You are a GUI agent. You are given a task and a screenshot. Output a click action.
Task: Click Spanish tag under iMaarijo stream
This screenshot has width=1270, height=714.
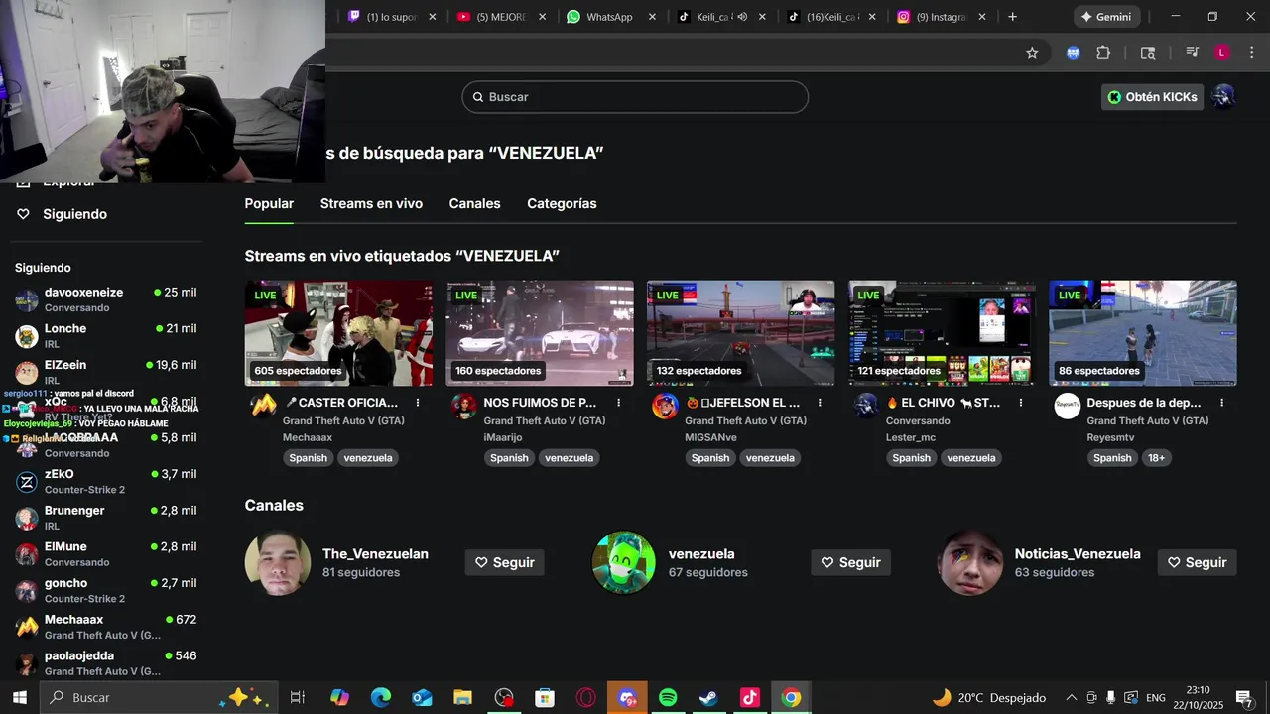tap(509, 458)
